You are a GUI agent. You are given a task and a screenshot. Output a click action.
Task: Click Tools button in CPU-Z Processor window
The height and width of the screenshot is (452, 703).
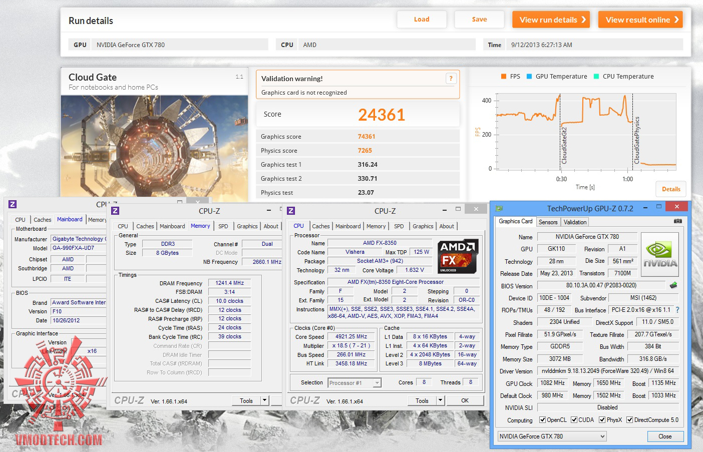[422, 400]
